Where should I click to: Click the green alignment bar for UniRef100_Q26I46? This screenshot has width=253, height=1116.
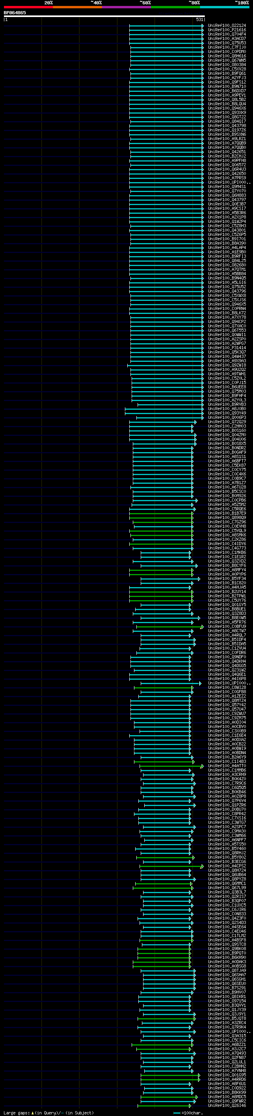(x=164, y=1105)
